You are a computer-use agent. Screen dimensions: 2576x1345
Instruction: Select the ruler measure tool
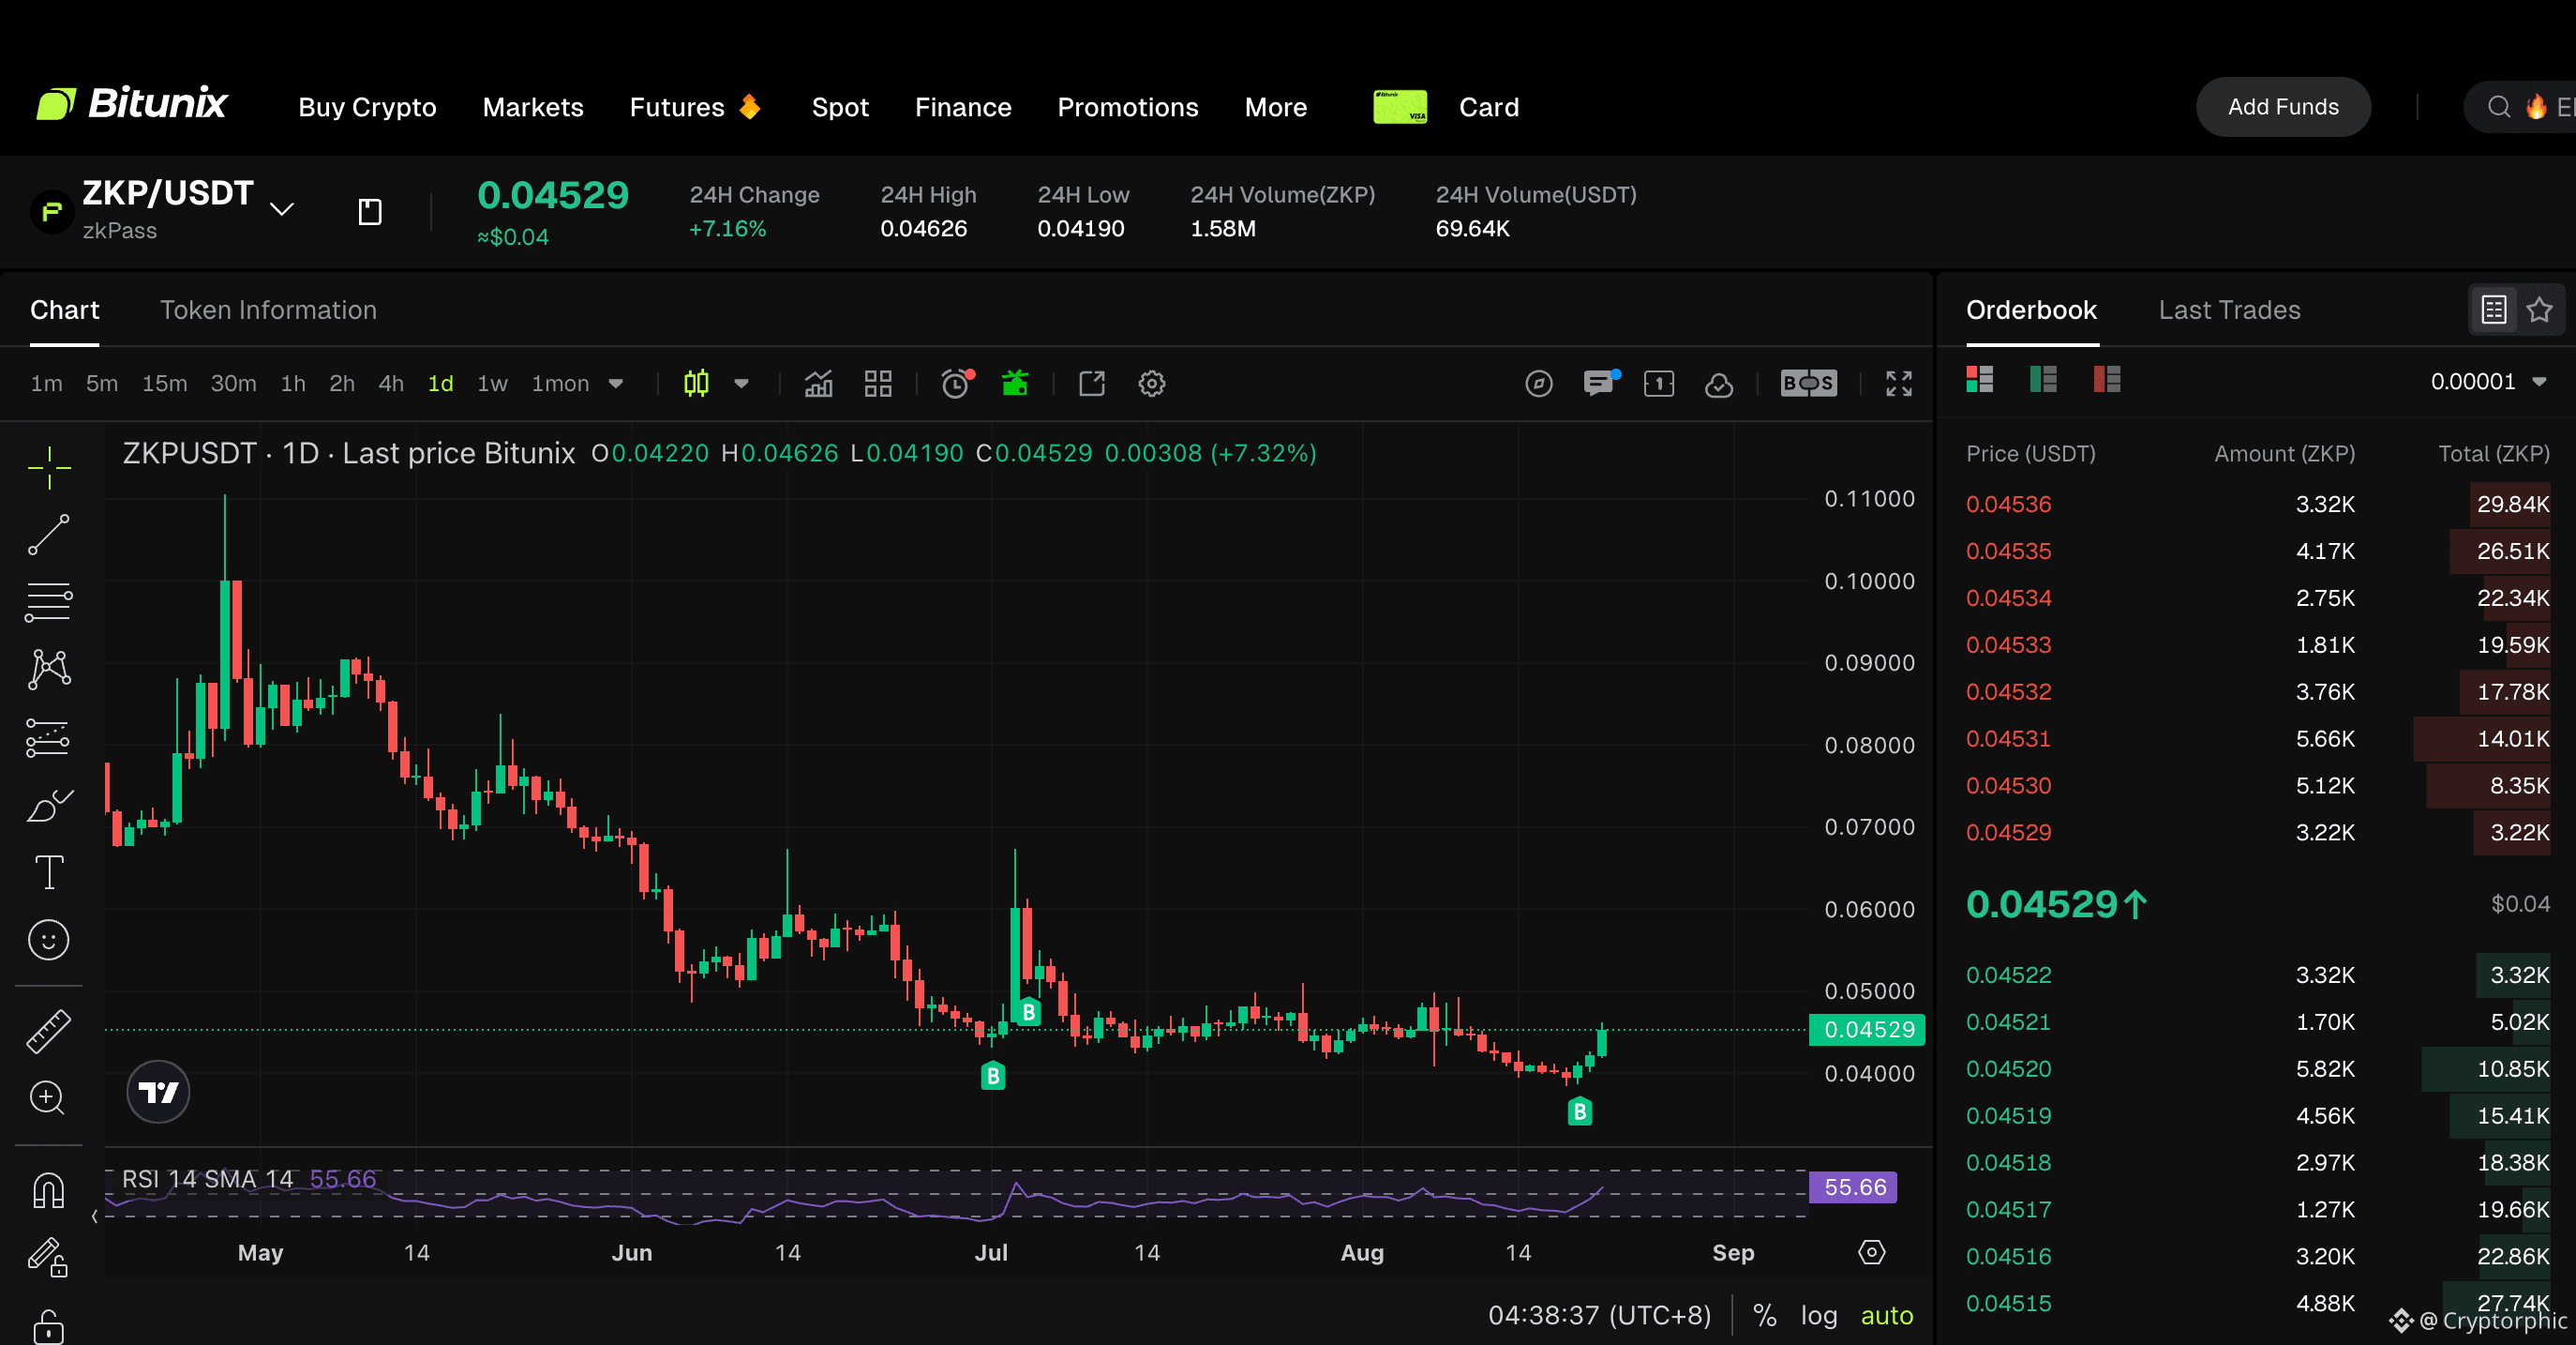(x=48, y=1031)
